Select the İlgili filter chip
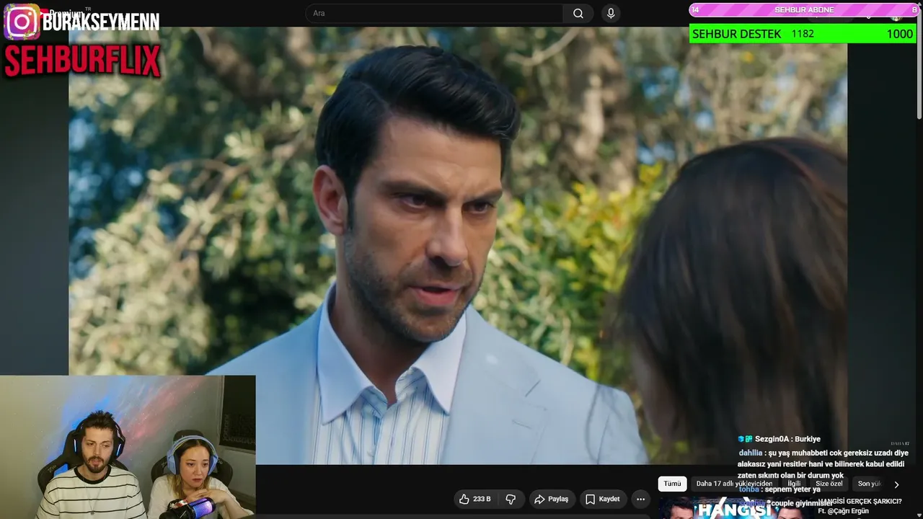Viewport: 923px width, 519px height. [x=794, y=484]
